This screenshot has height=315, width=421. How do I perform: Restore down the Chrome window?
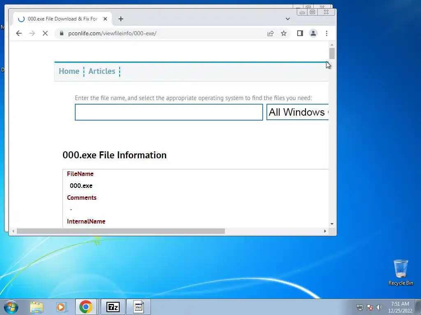312,12
